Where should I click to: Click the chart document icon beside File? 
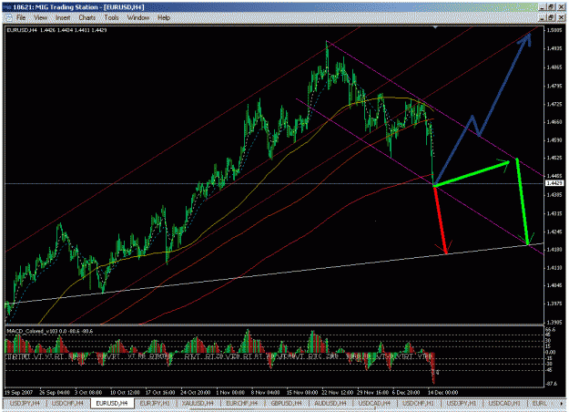pos(8,17)
